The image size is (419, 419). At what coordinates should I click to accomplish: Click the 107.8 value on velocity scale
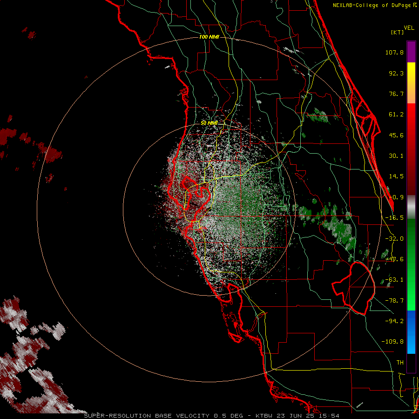pyautogui.click(x=394, y=52)
